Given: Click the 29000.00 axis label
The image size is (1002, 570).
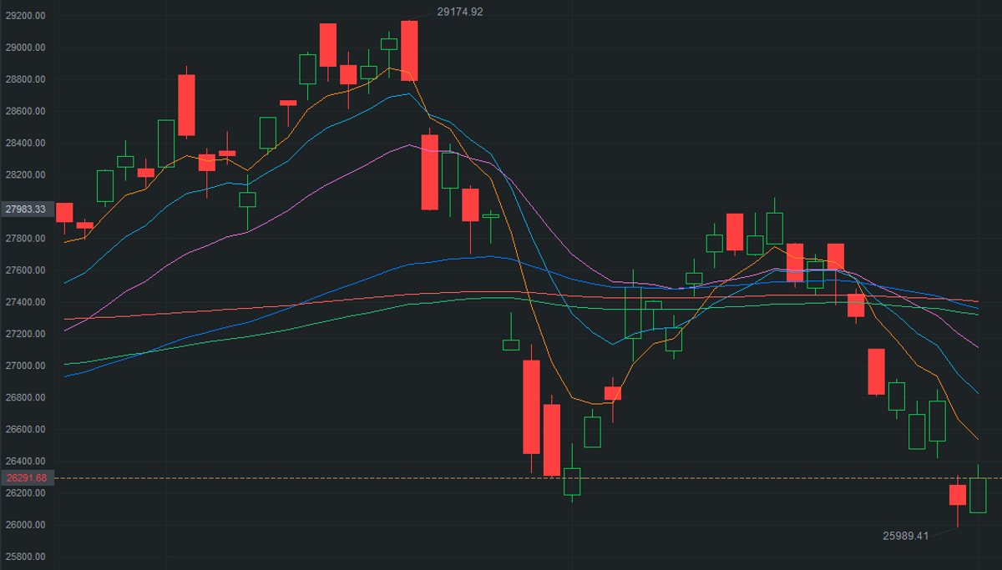Looking at the screenshot, I should (x=25, y=48).
